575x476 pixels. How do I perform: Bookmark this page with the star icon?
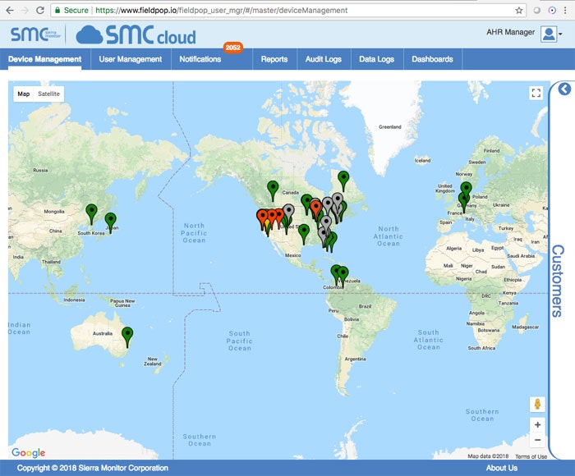point(518,11)
